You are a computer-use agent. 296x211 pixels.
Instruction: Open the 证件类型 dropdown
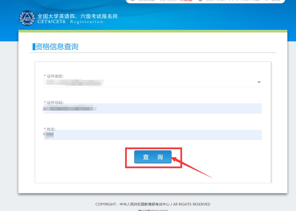click(153, 82)
